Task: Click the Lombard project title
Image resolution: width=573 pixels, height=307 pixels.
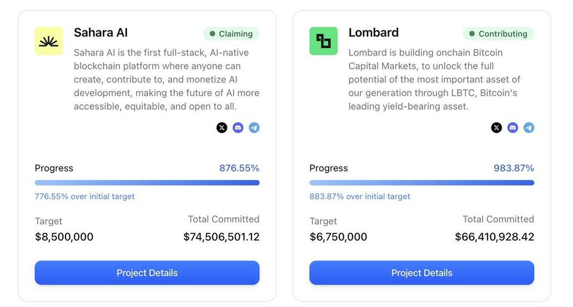Action: click(x=374, y=33)
